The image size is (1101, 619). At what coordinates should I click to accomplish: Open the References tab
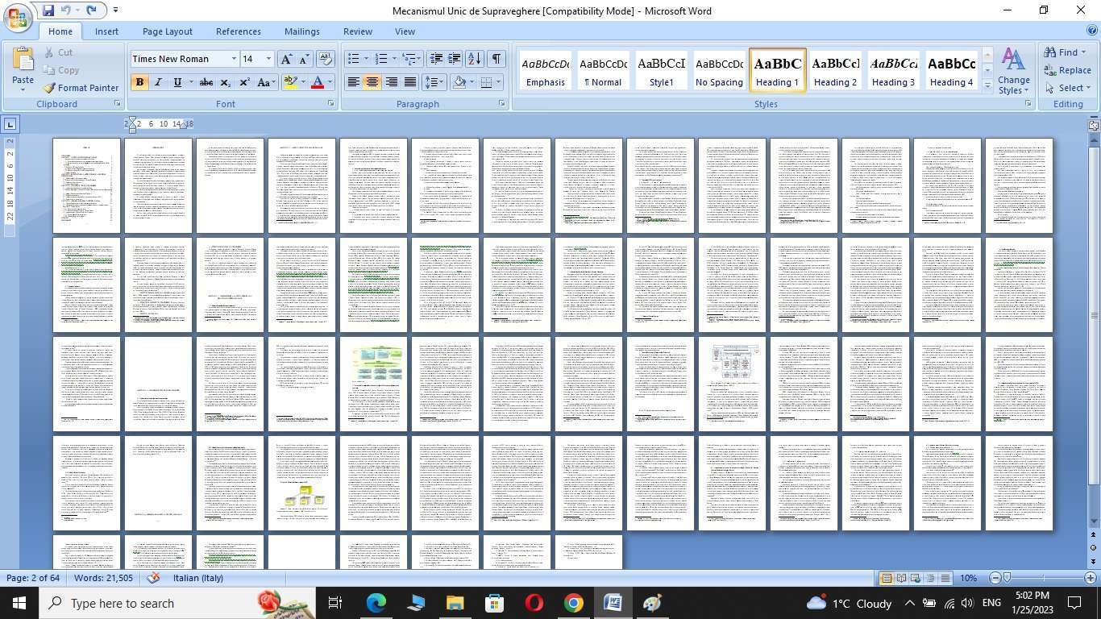point(238,31)
